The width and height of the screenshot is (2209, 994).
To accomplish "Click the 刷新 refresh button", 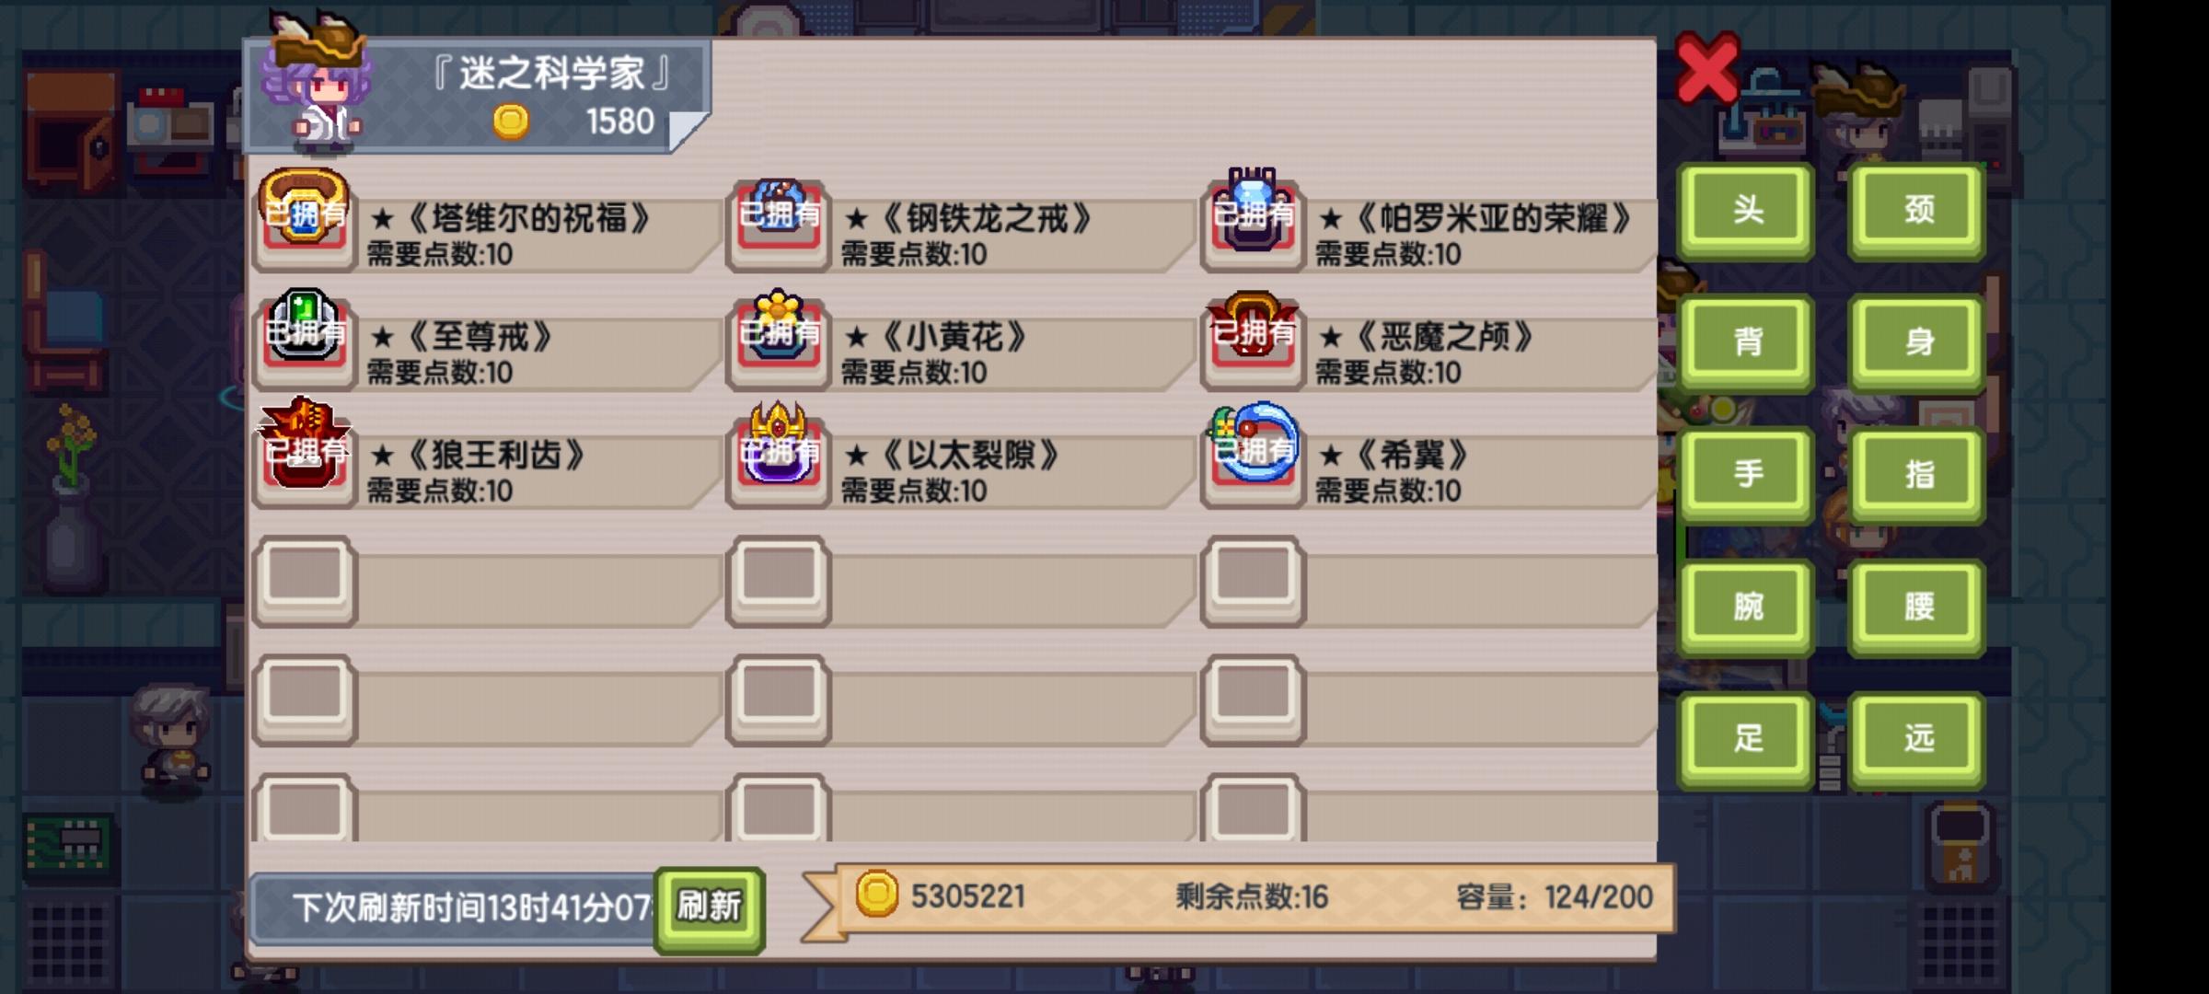I will [709, 907].
